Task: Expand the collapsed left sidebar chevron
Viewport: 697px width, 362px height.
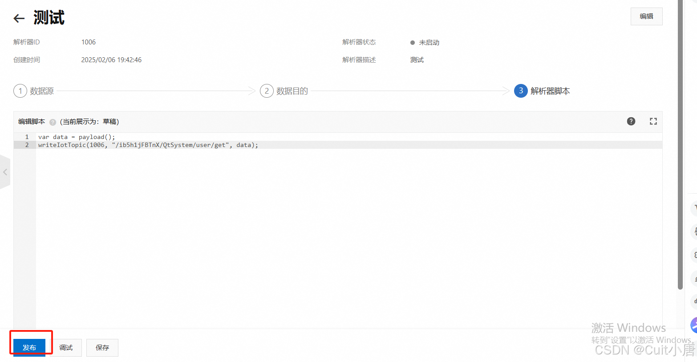Action: [x=5, y=172]
